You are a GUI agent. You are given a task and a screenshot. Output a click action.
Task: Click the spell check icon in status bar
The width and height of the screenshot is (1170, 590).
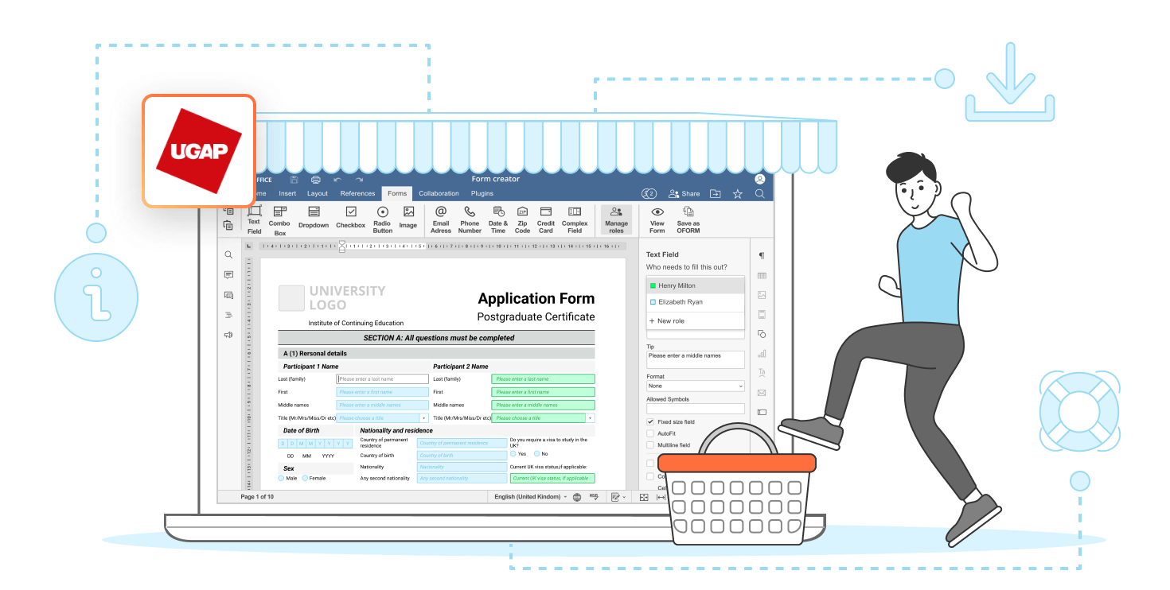594,497
